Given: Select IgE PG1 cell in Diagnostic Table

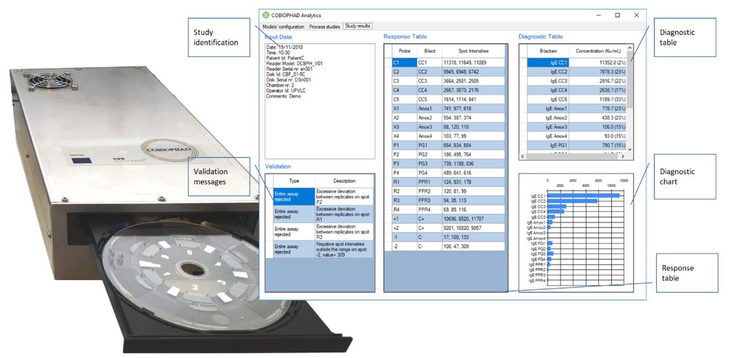Looking at the screenshot, I should tap(548, 146).
